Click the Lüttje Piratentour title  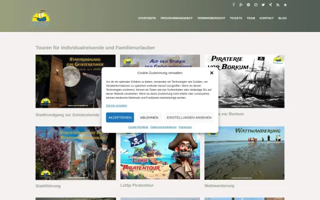coord(137,185)
